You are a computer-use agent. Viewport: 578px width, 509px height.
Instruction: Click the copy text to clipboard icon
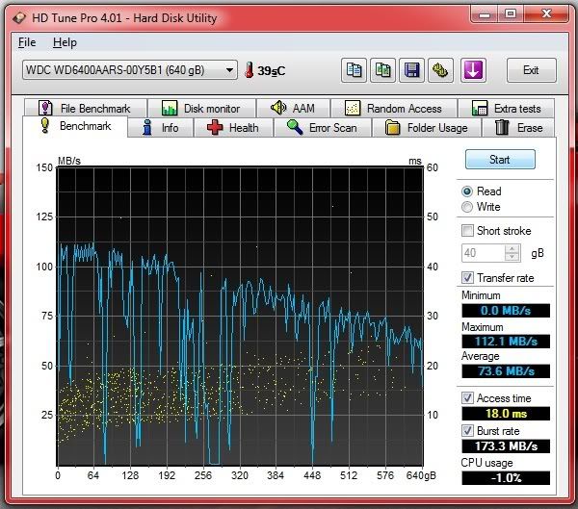(355, 70)
